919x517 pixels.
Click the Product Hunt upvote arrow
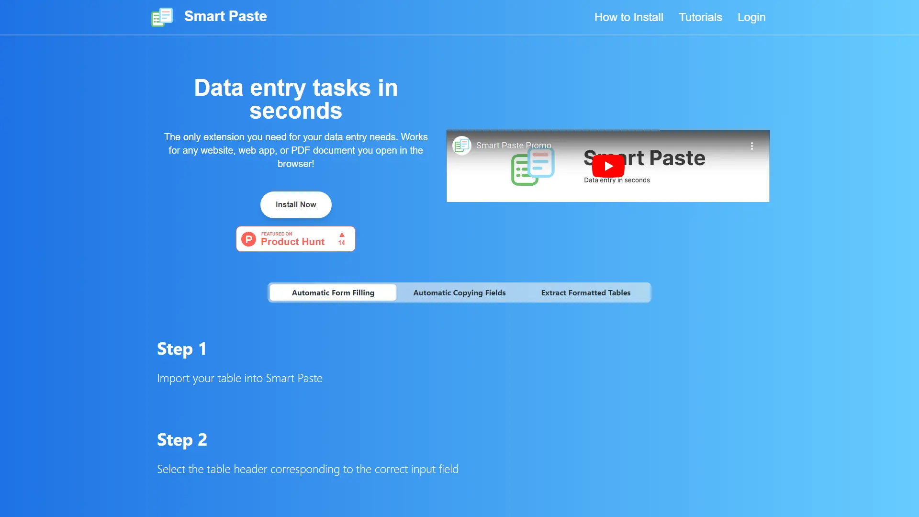point(342,235)
